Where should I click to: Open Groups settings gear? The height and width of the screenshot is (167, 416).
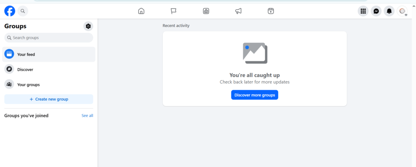[x=88, y=26]
